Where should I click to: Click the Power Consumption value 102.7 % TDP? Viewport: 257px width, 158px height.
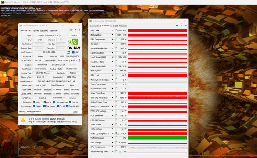(x=122, y=133)
